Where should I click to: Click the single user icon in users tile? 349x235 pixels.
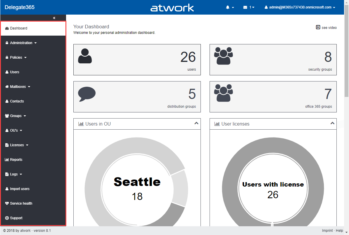coord(85,56)
